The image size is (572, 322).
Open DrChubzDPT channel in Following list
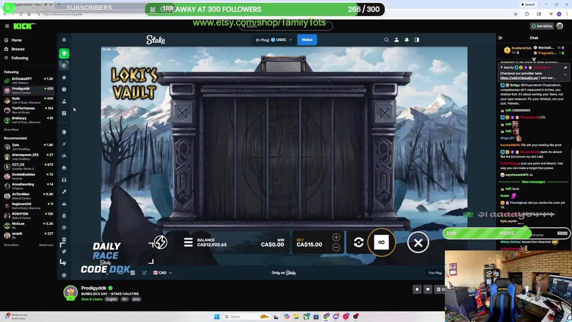point(29,80)
